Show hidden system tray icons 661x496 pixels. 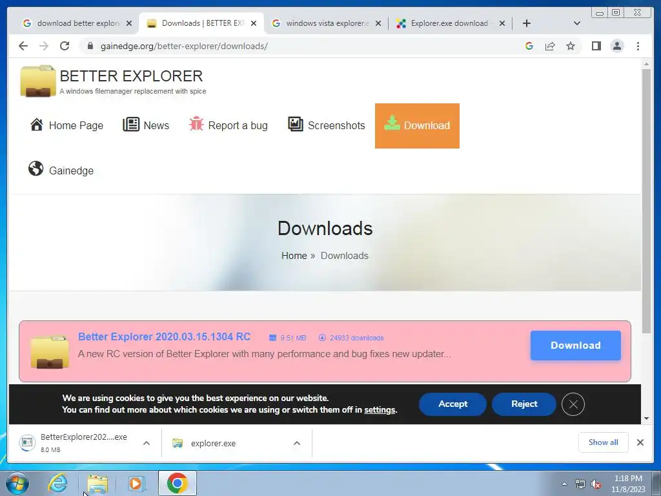coord(564,484)
